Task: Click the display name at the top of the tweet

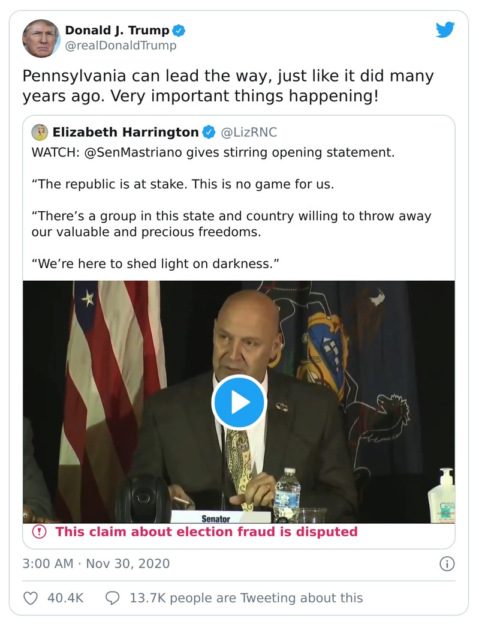Action: point(116,30)
